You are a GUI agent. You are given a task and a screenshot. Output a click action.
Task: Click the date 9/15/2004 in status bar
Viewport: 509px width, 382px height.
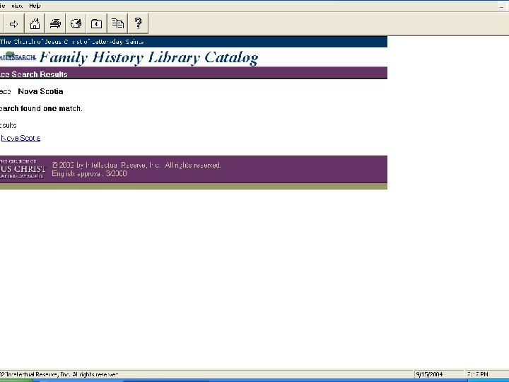click(x=429, y=374)
